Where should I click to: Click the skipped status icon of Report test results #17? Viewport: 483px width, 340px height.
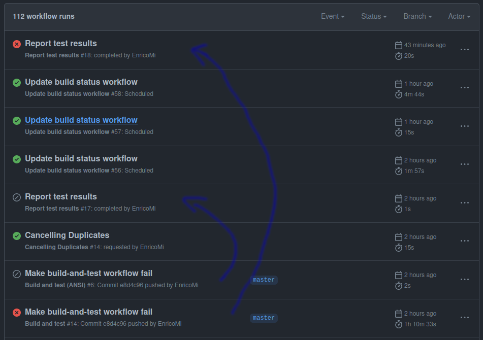pyautogui.click(x=17, y=197)
